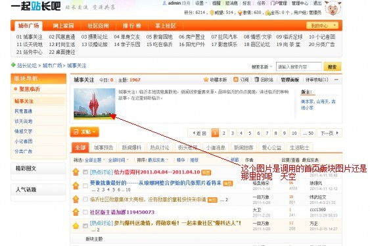
Task: Click the red bullet icon beside 聚焦临沂
Action: point(16,89)
